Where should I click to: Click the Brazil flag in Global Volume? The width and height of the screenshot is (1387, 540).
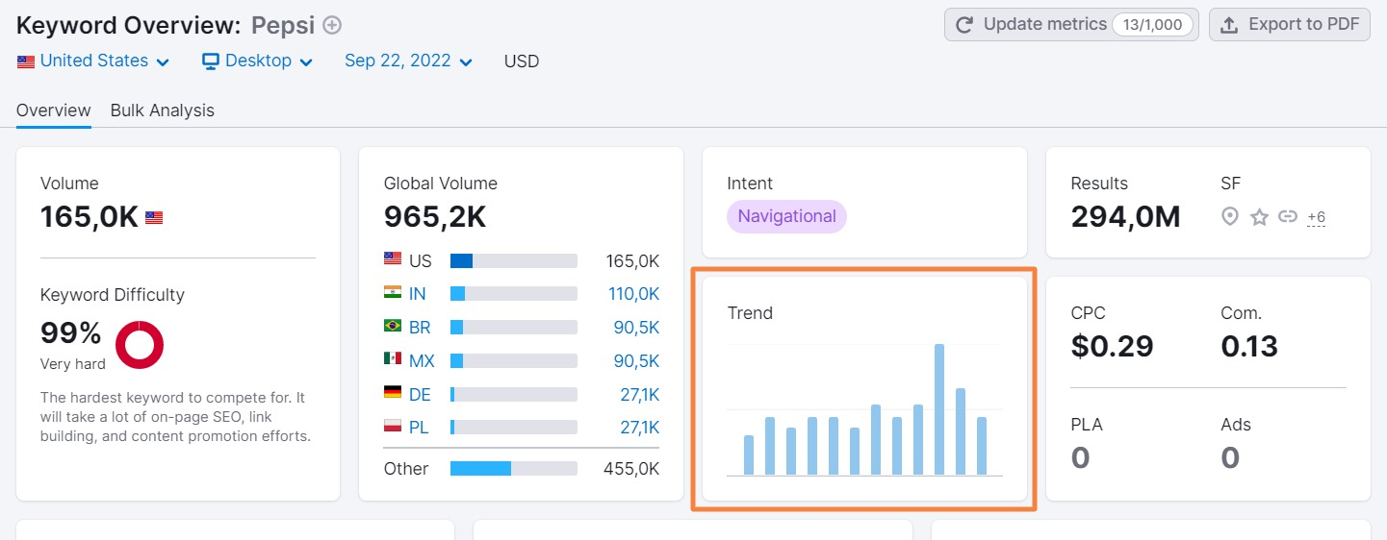pos(393,327)
